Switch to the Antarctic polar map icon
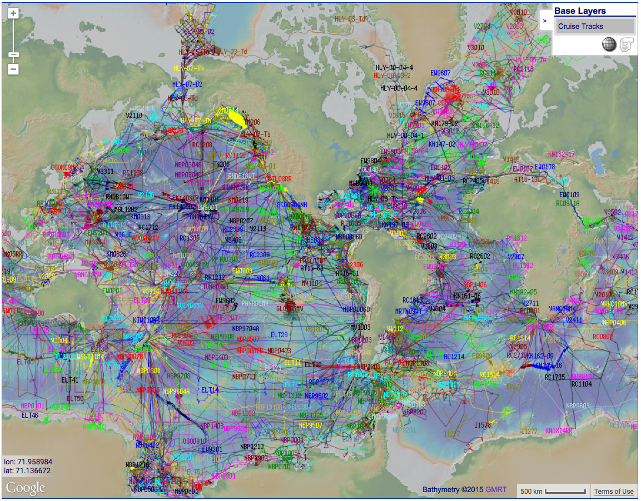The image size is (641, 501). pyautogui.click(x=627, y=44)
